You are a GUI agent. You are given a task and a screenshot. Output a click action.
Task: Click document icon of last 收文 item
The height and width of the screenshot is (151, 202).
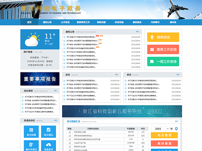(x=125, y=100)
